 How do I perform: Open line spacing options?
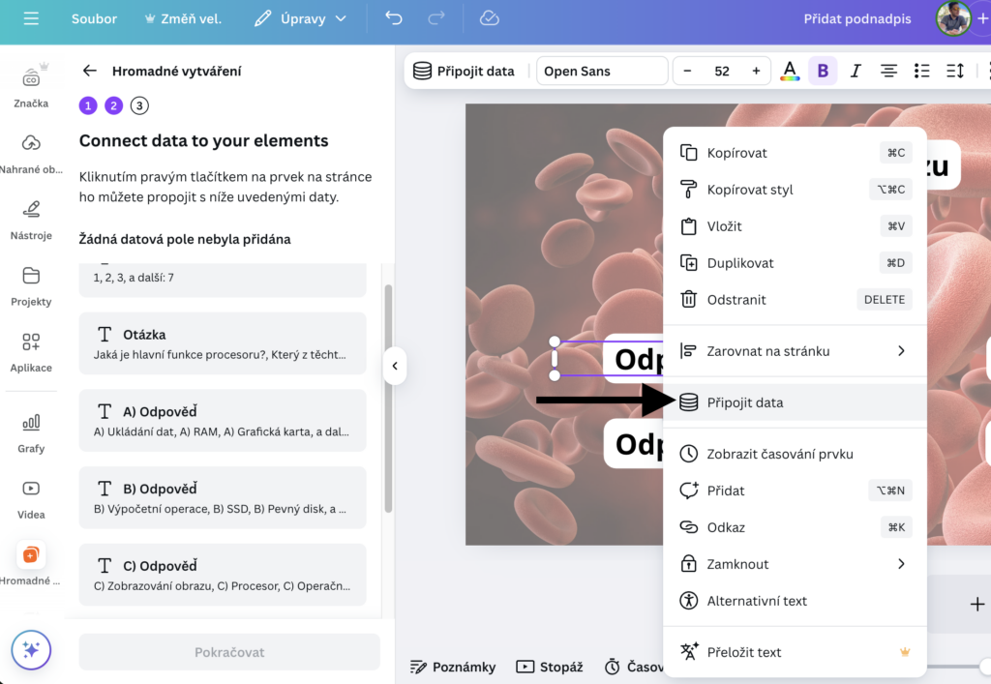[x=955, y=71]
